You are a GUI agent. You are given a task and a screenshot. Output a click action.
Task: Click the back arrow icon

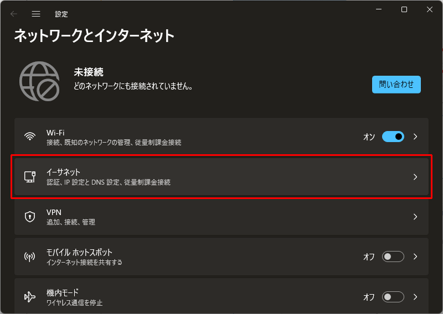pyautogui.click(x=13, y=14)
